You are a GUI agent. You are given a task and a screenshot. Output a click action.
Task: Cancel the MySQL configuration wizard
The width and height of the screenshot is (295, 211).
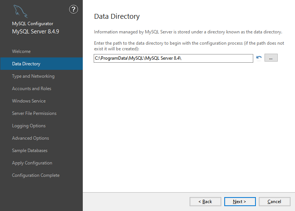pos(274,202)
